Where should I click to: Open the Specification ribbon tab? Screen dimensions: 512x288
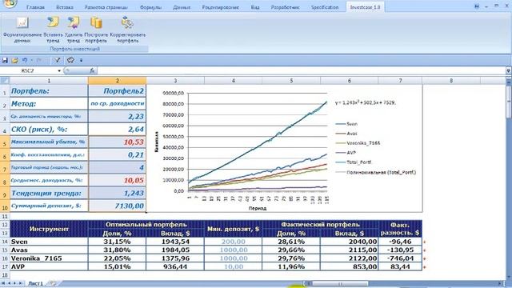point(325,7)
